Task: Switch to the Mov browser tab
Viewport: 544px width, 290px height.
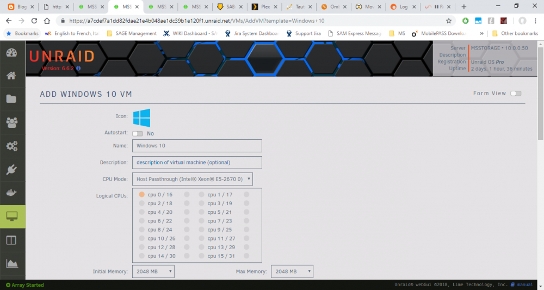Action: pos(368,7)
